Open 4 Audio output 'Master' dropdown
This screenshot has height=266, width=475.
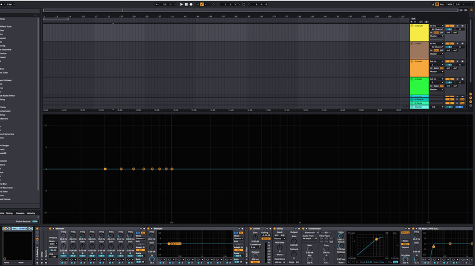[436, 89]
